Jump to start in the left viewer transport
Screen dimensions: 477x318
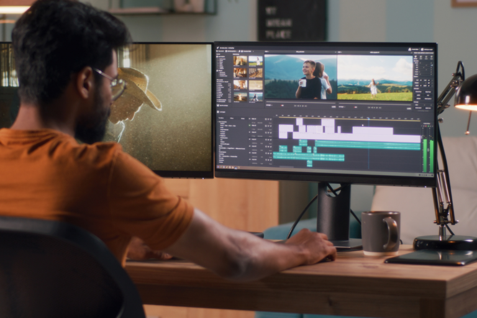[x=296, y=106]
